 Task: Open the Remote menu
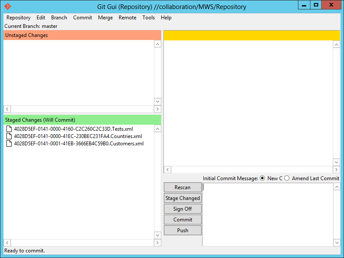(127, 18)
